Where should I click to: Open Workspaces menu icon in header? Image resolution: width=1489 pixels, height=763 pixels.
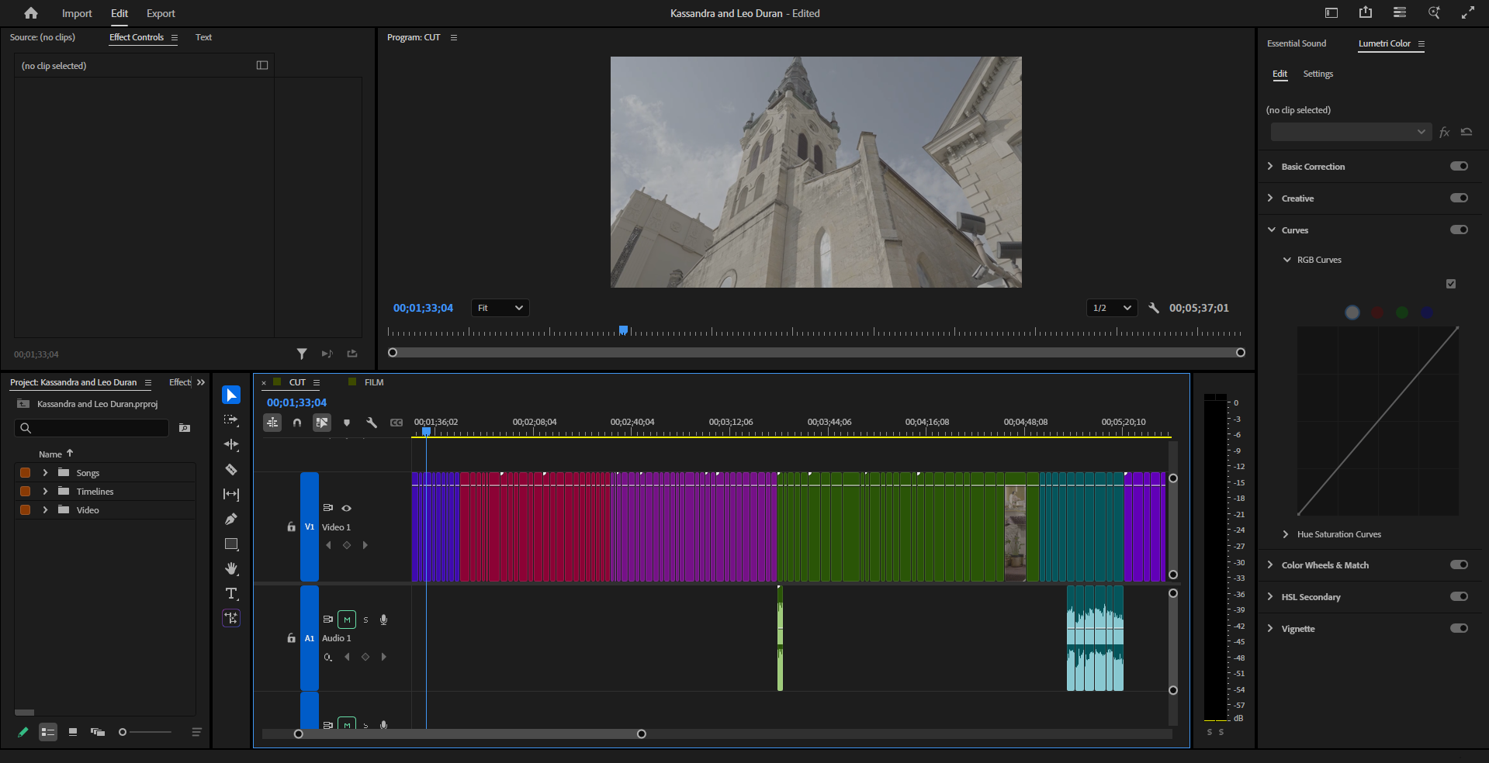coord(1400,12)
